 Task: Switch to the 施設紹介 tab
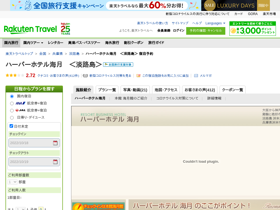tap(83, 90)
